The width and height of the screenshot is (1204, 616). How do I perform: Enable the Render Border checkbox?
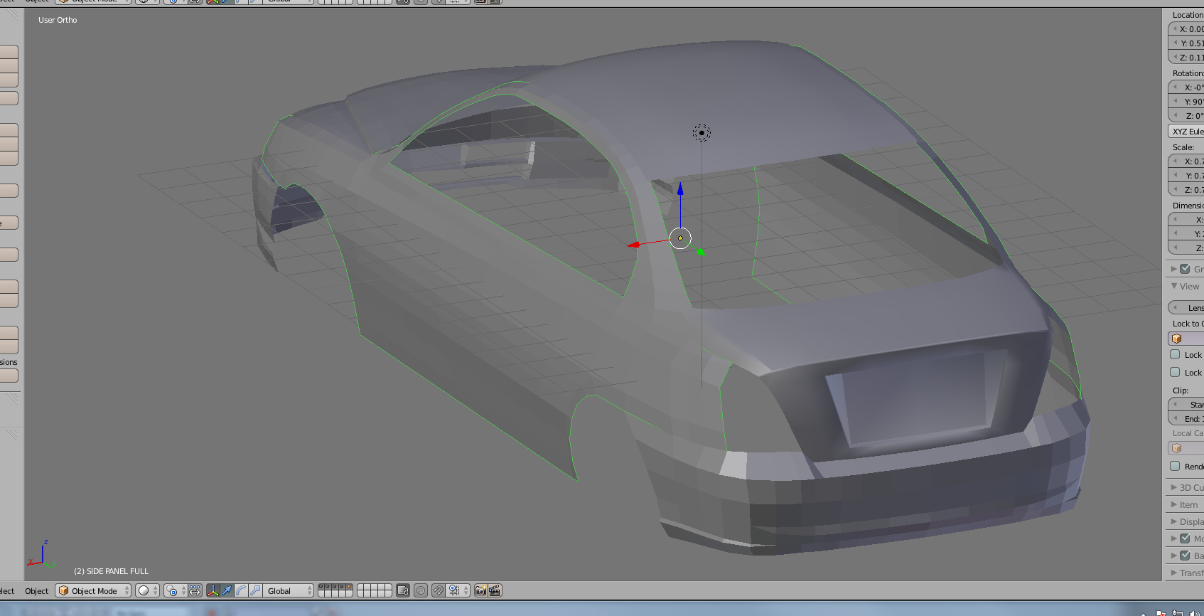(1175, 466)
